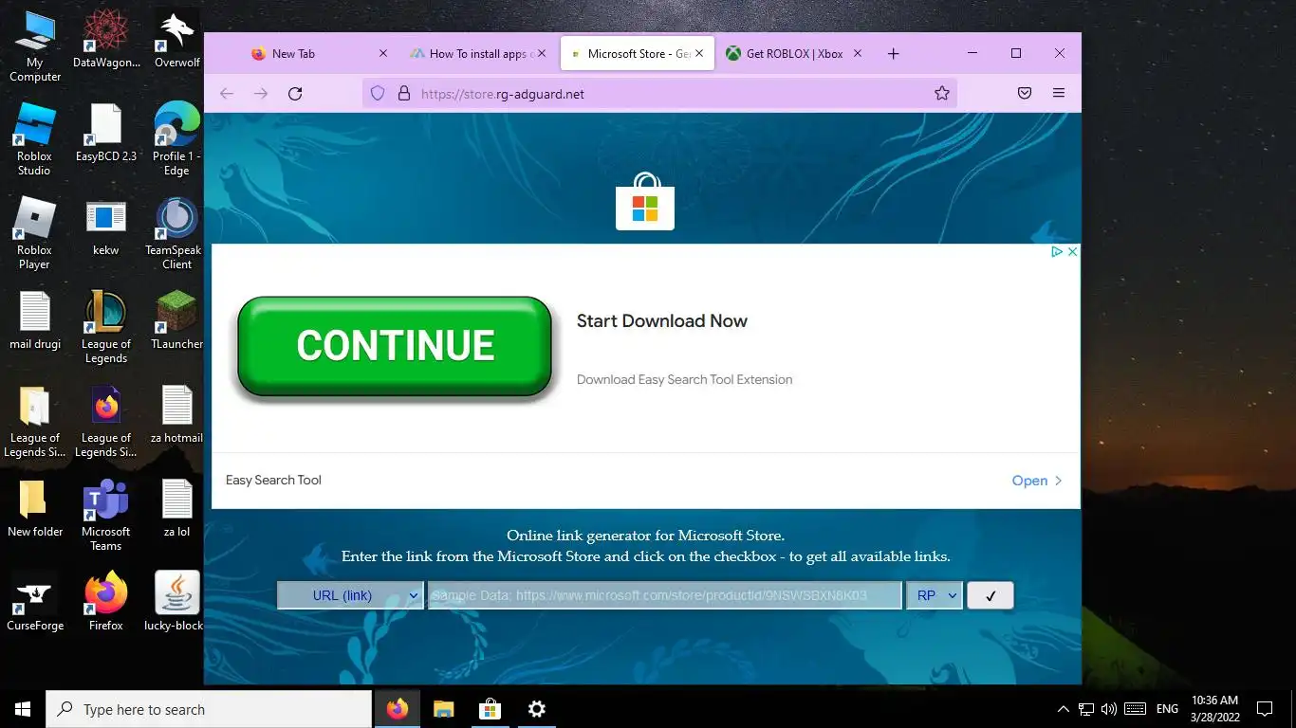
Task: Launch Roblox Player desktop shortcut
Action: (x=34, y=233)
